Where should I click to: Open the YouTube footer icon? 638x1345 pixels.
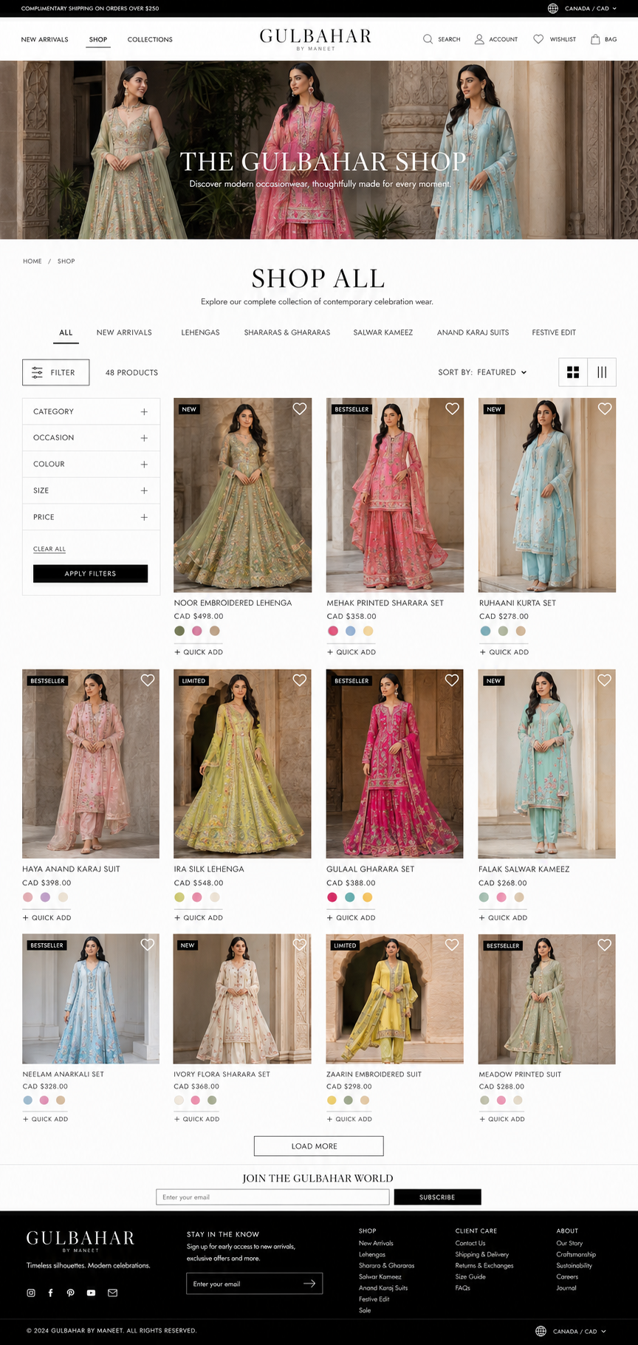point(91,1293)
